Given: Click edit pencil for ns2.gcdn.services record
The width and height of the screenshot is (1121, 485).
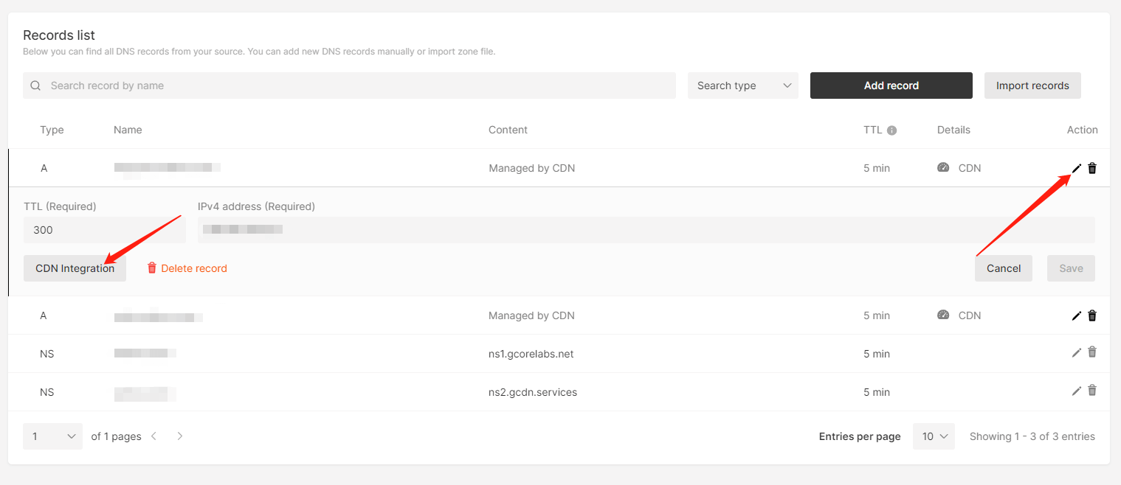Looking at the screenshot, I should [x=1076, y=391].
